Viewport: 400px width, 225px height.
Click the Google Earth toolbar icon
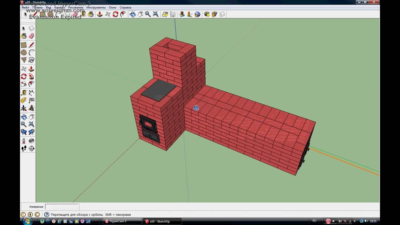pyautogui.click(x=197, y=14)
